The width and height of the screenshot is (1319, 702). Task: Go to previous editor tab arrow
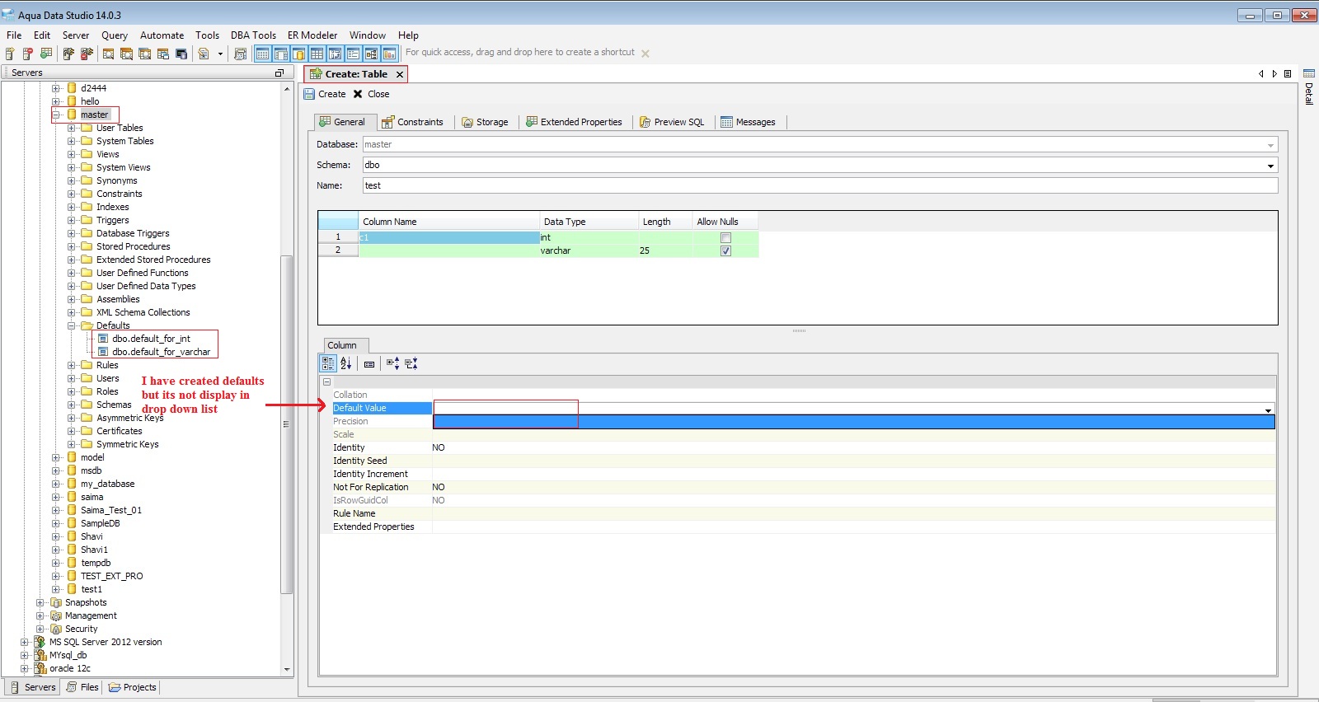click(x=1260, y=74)
